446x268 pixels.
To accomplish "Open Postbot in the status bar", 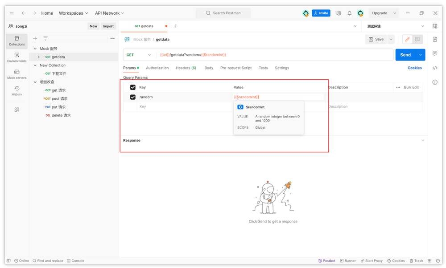I will click(326, 260).
